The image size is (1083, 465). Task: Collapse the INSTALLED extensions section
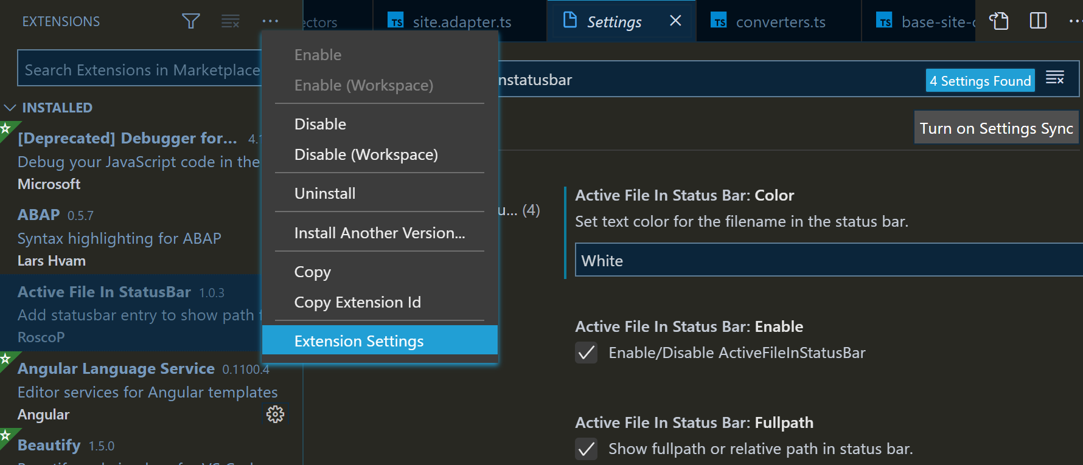(x=10, y=108)
